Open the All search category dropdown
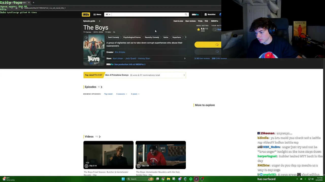325x182 pixels. pos(108,14)
